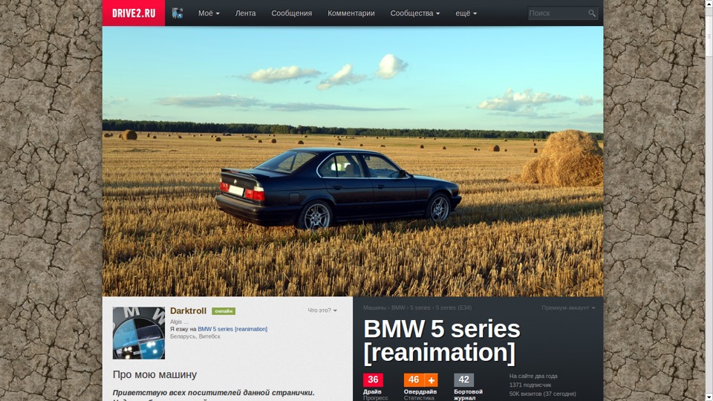Viewport: 713px width, 401px height.
Task: Click the Про мою машину heading
Action: pos(154,374)
